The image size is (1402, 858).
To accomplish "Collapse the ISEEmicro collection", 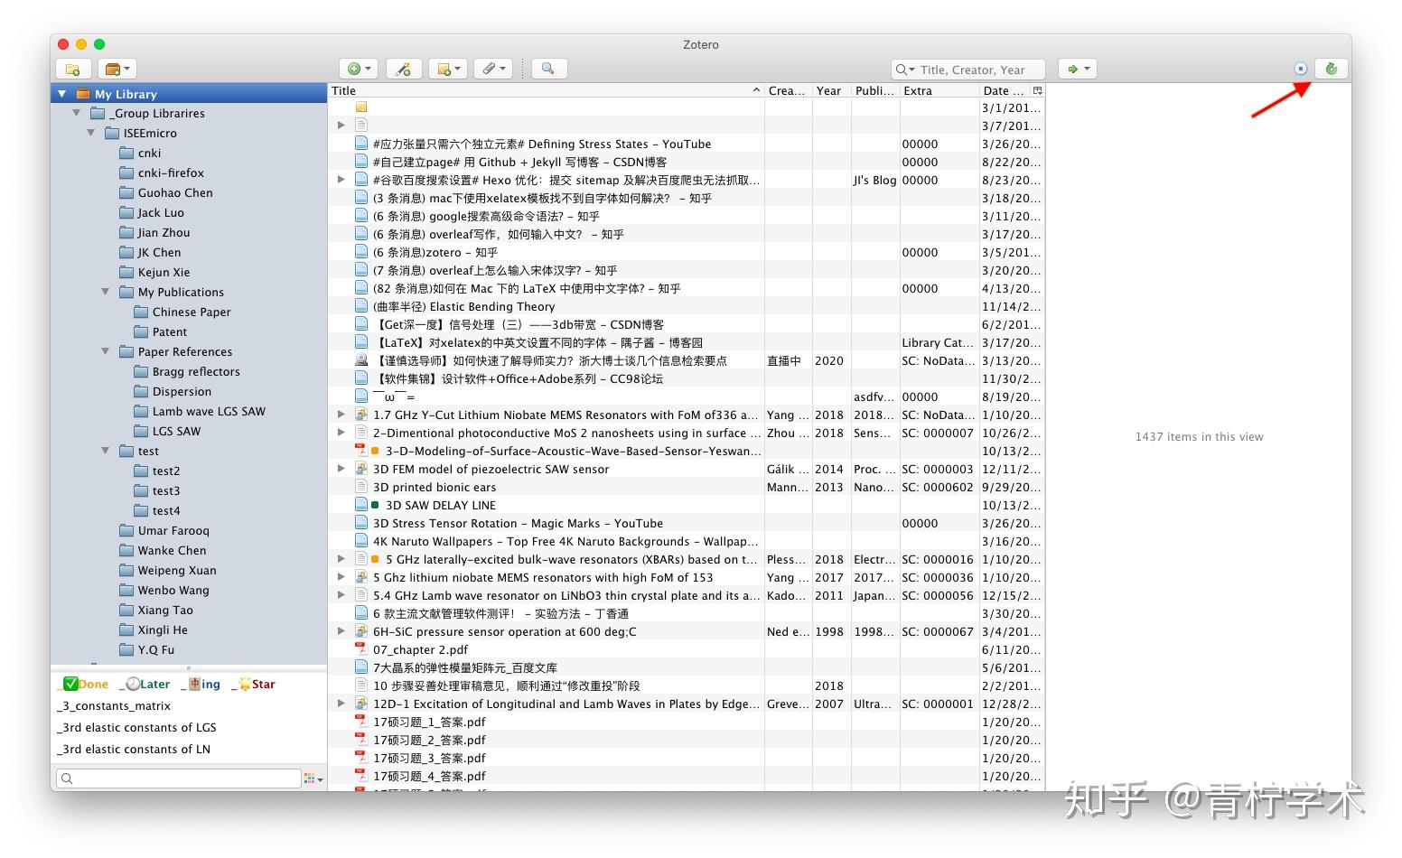I will (x=91, y=133).
